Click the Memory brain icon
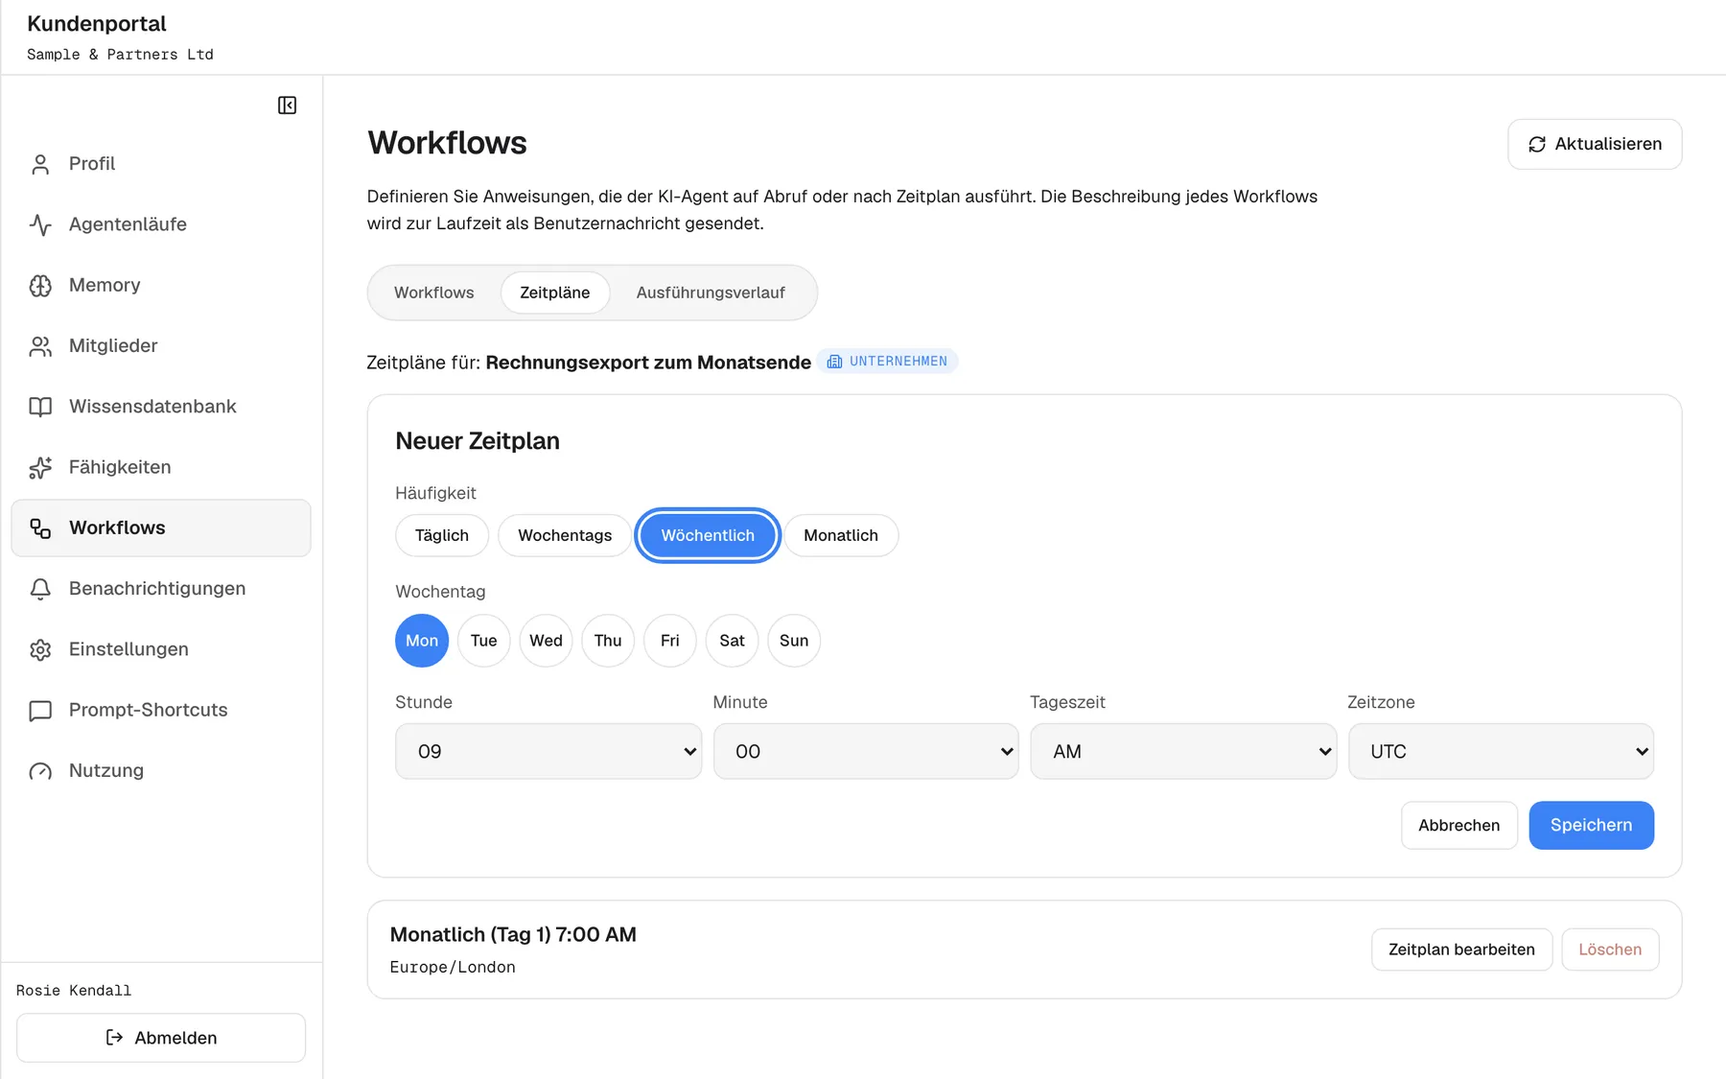The height and width of the screenshot is (1079, 1726). point(40,286)
